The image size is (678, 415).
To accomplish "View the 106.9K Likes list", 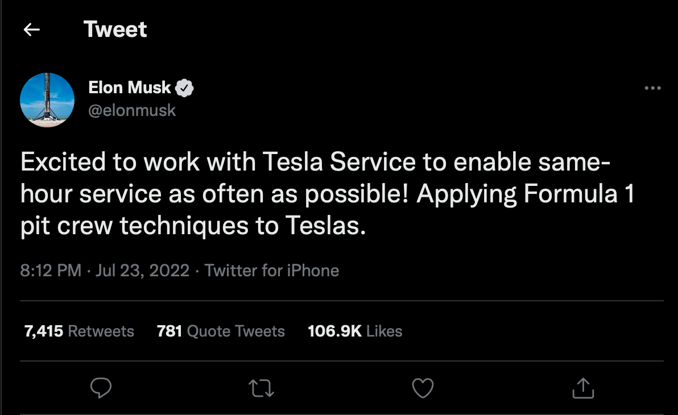I will coord(355,331).
